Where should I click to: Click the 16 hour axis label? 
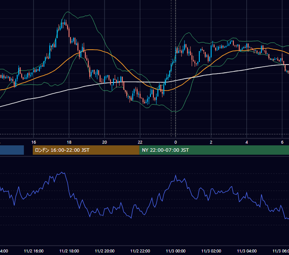[34, 142]
